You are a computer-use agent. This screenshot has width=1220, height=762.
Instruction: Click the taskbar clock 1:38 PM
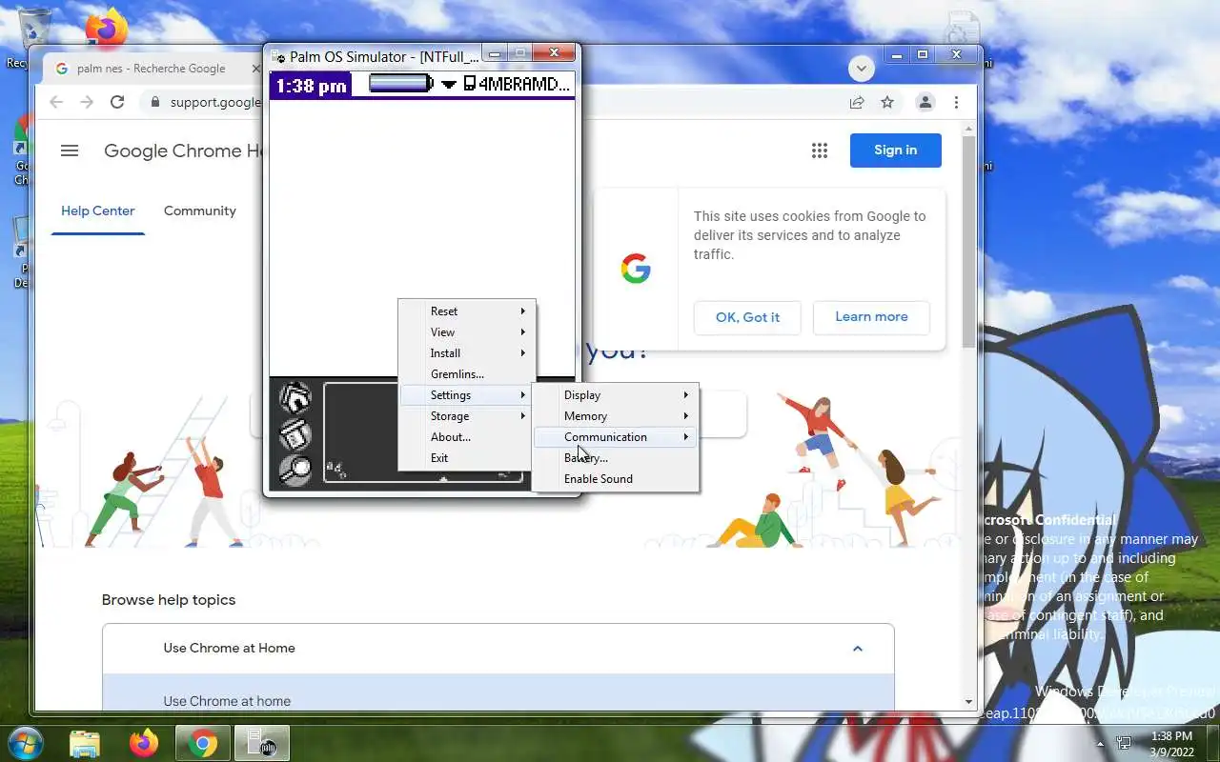(x=1171, y=744)
